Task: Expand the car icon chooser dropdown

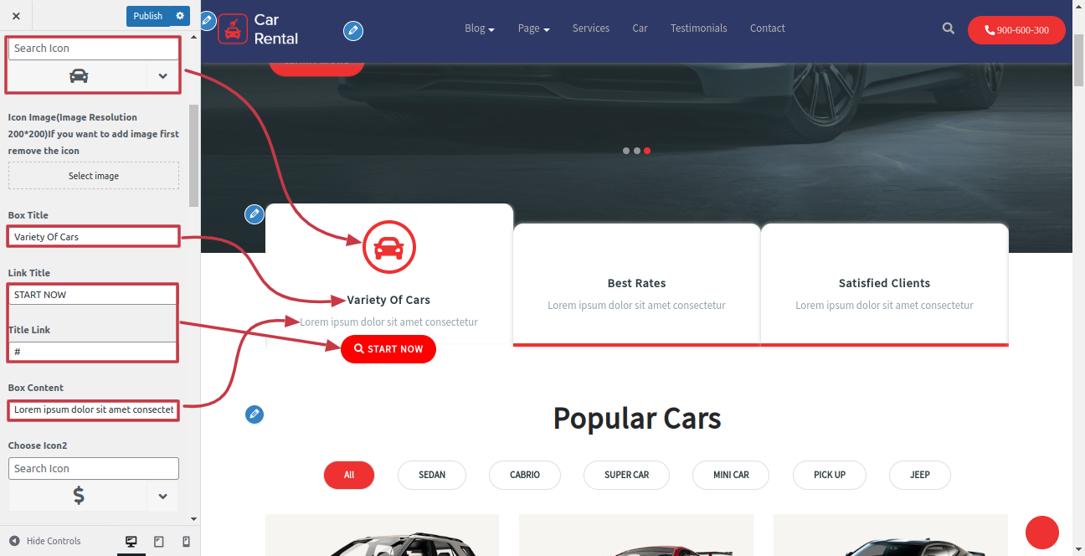Action: click(162, 76)
